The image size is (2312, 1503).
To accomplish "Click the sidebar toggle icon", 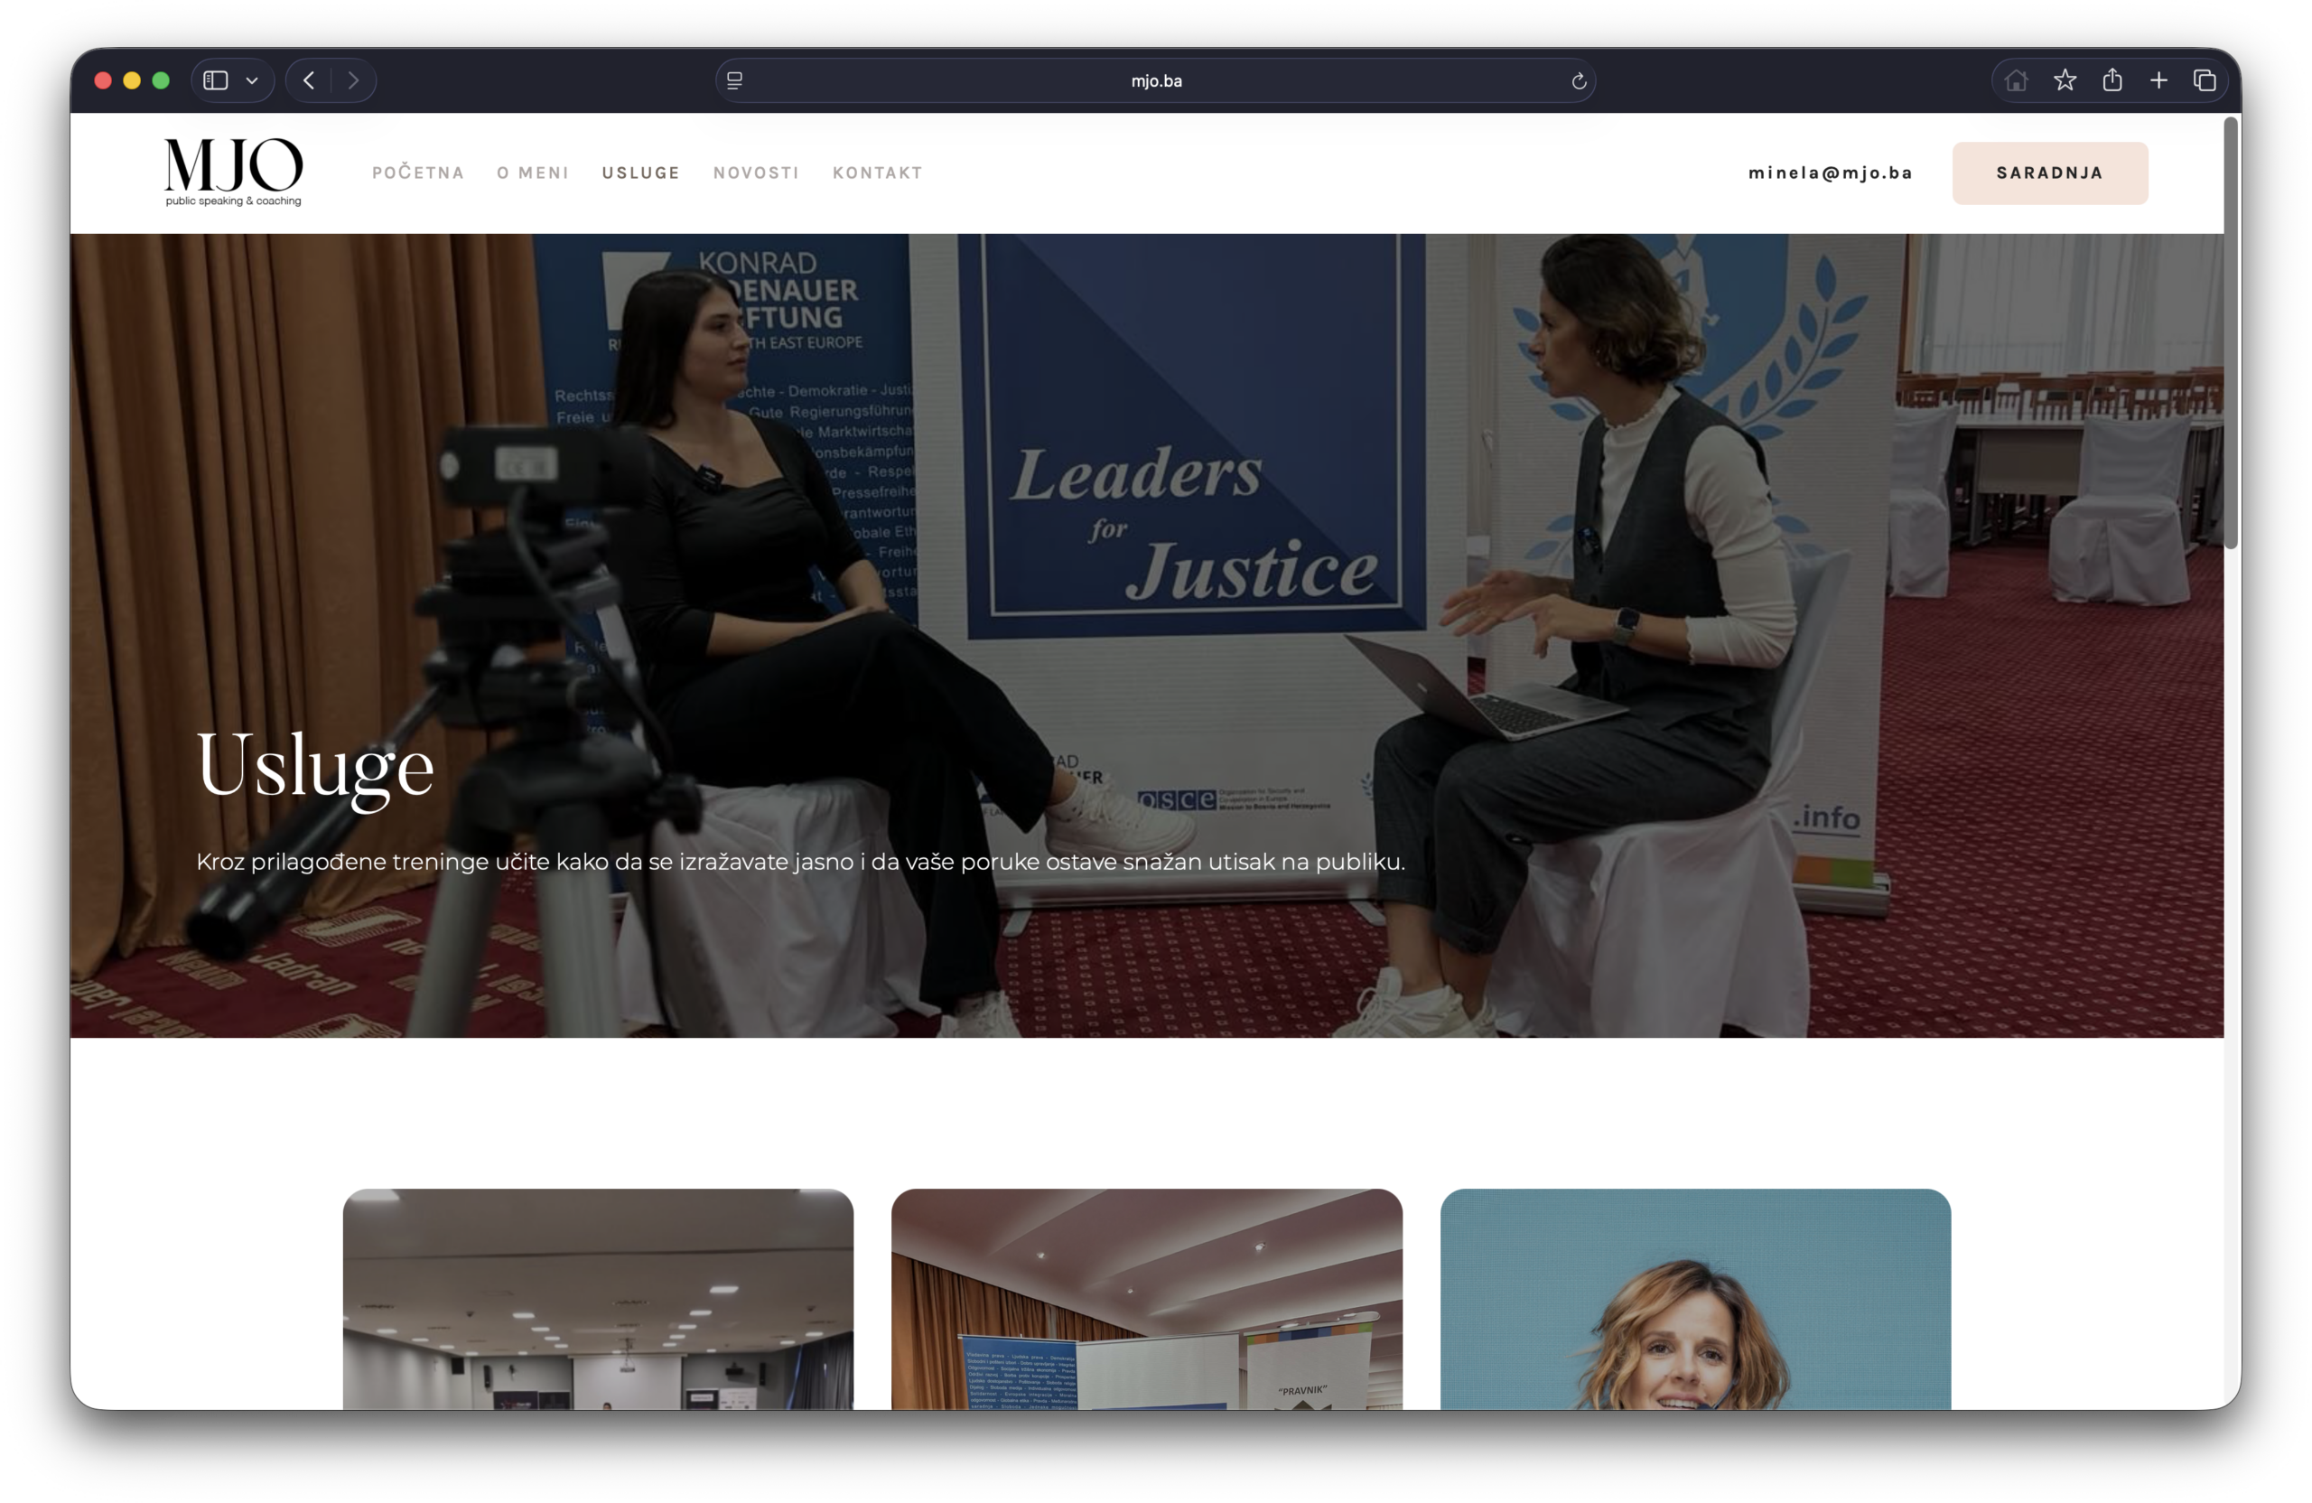I will (x=216, y=80).
